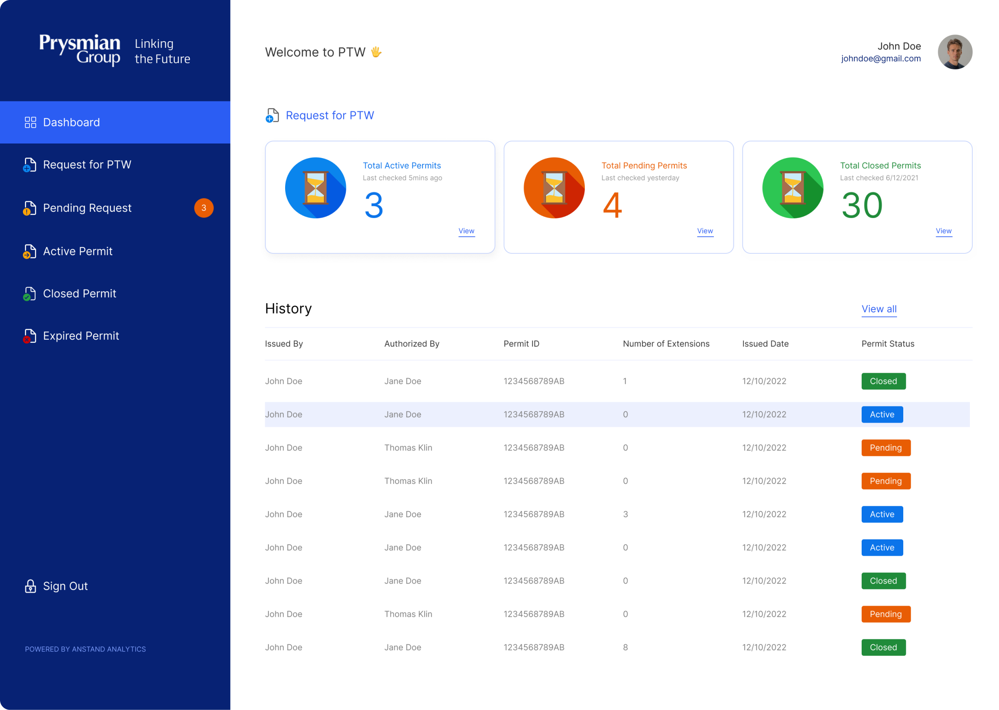Click View on Total Active Permits card
999x710 pixels.
[x=466, y=231]
